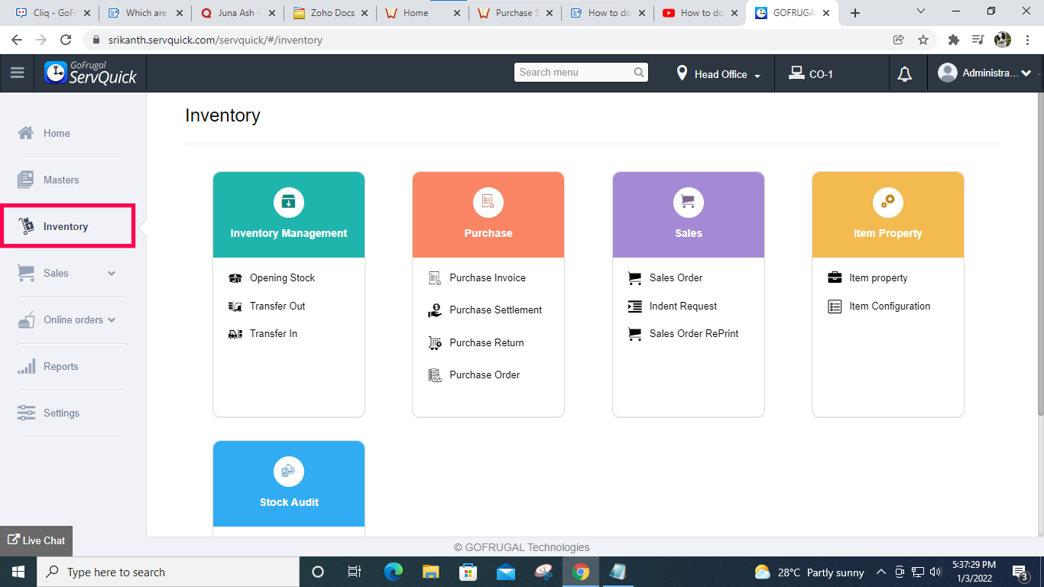Click the Transfer In truck icon
This screenshot has height=587, width=1044.
235,334
